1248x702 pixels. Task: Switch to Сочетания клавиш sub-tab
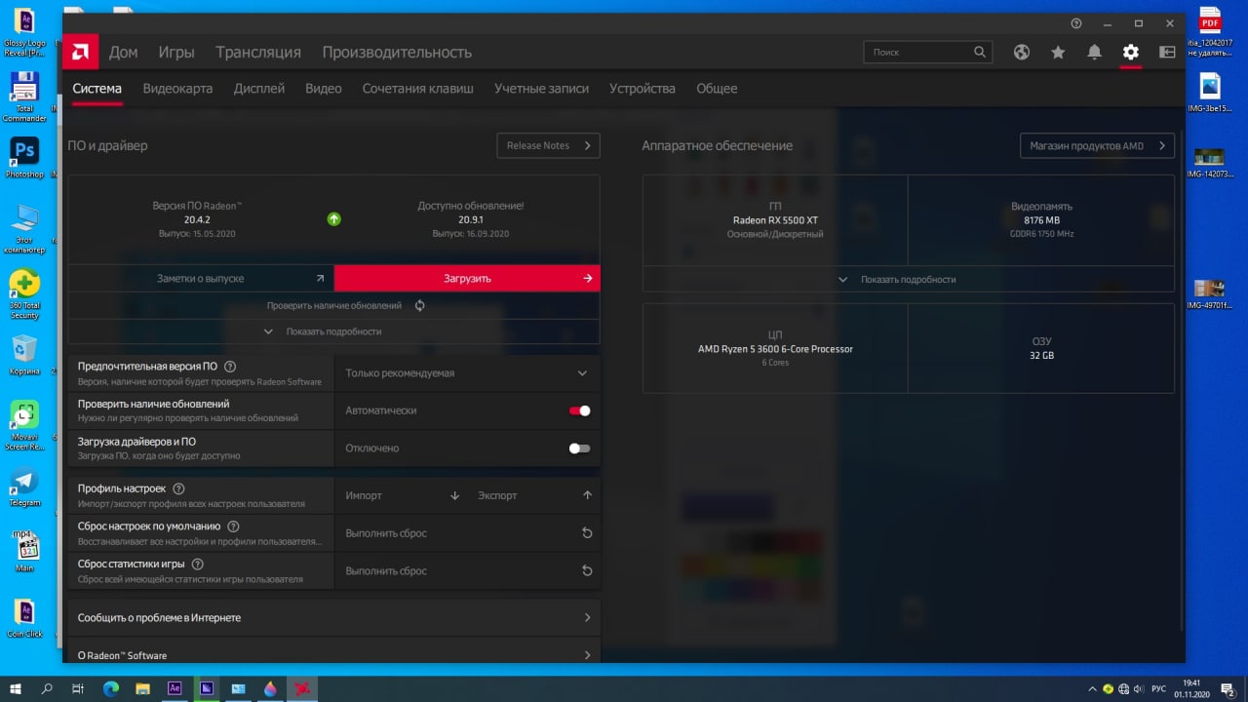[x=418, y=89]
